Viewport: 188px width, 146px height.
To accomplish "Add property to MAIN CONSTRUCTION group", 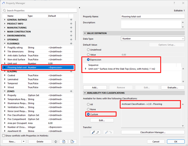I will click(71, 31).
